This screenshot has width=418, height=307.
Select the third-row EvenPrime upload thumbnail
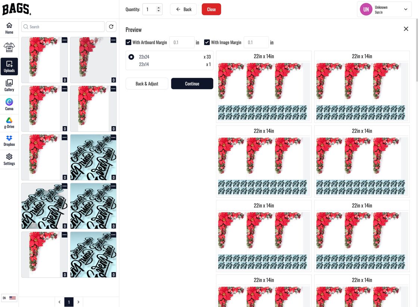pos(93,157)
